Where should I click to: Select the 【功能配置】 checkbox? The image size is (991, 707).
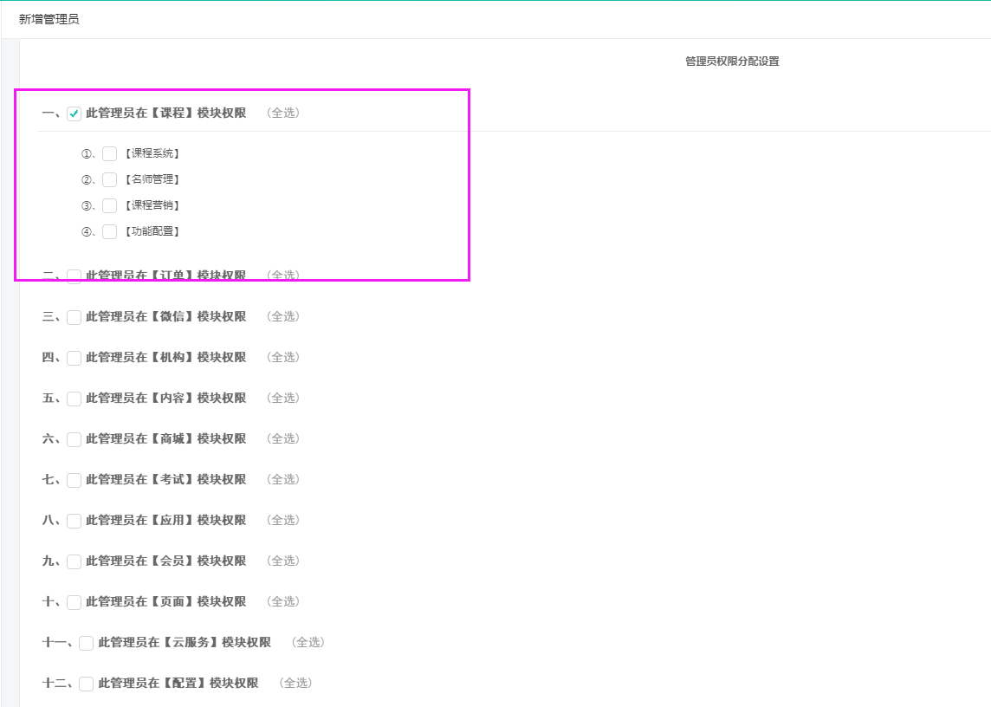click(x=109, y=232)
